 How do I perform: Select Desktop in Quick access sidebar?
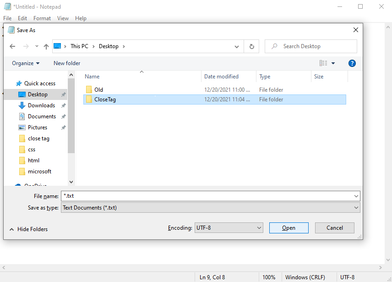pyautogui.click(x=36, y=94)
